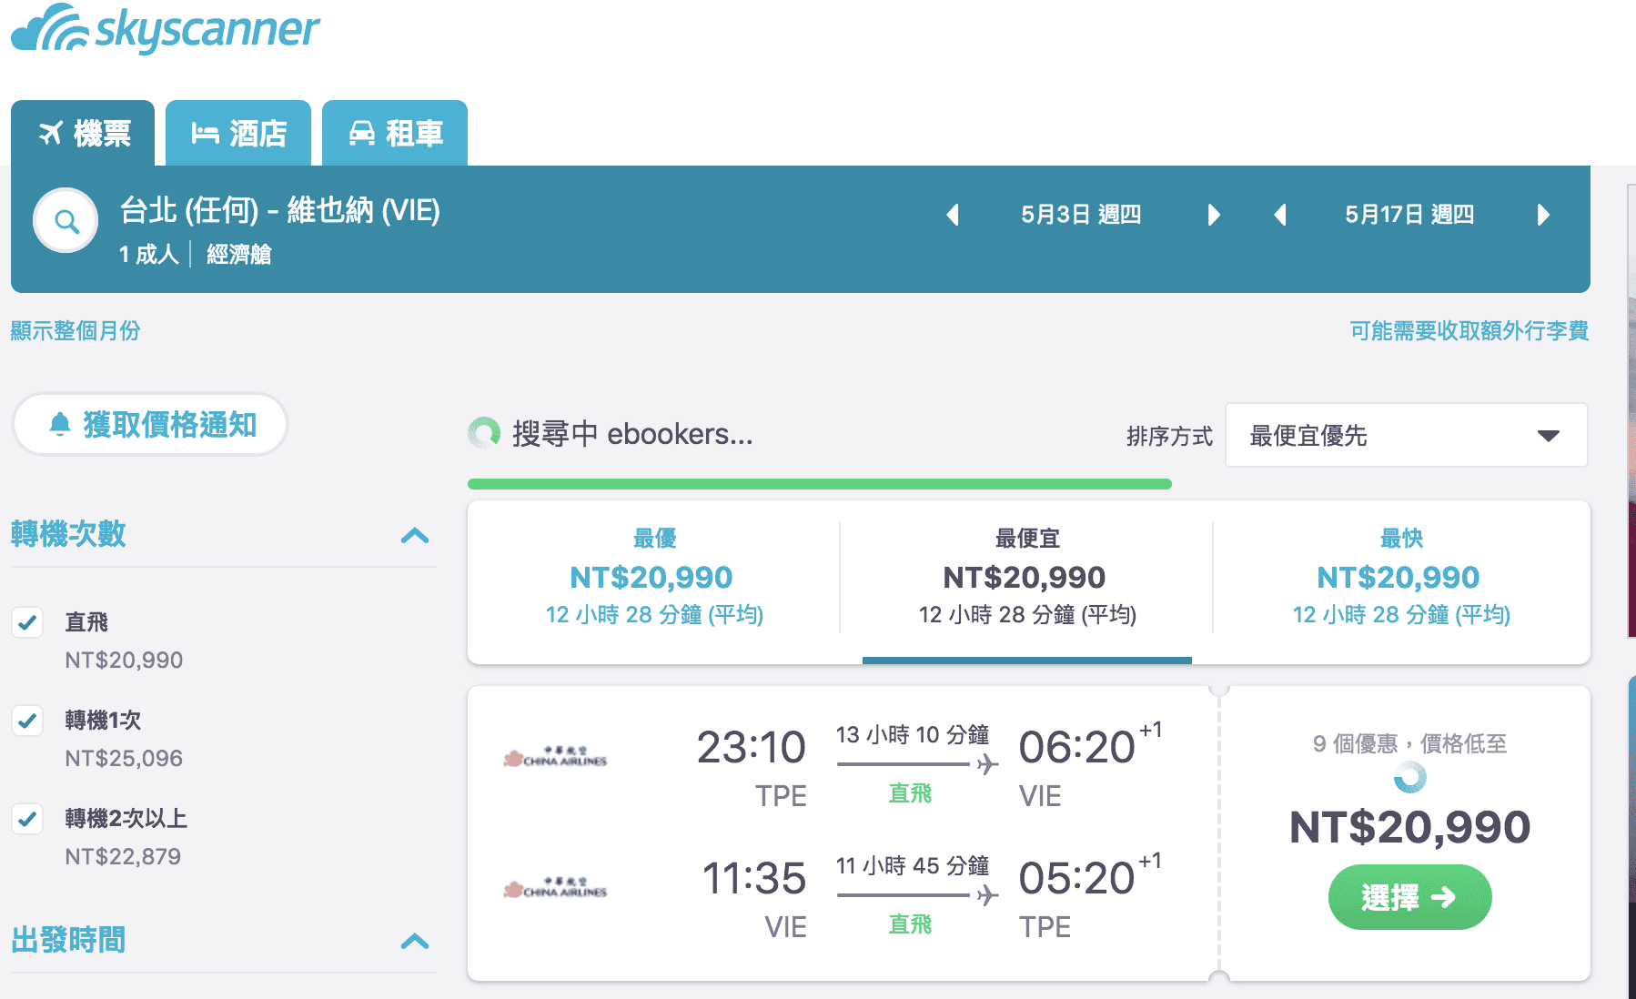
Task: Go to next departure date after 5月3日
Action: pyautogui.click(x=1214, y=215)
